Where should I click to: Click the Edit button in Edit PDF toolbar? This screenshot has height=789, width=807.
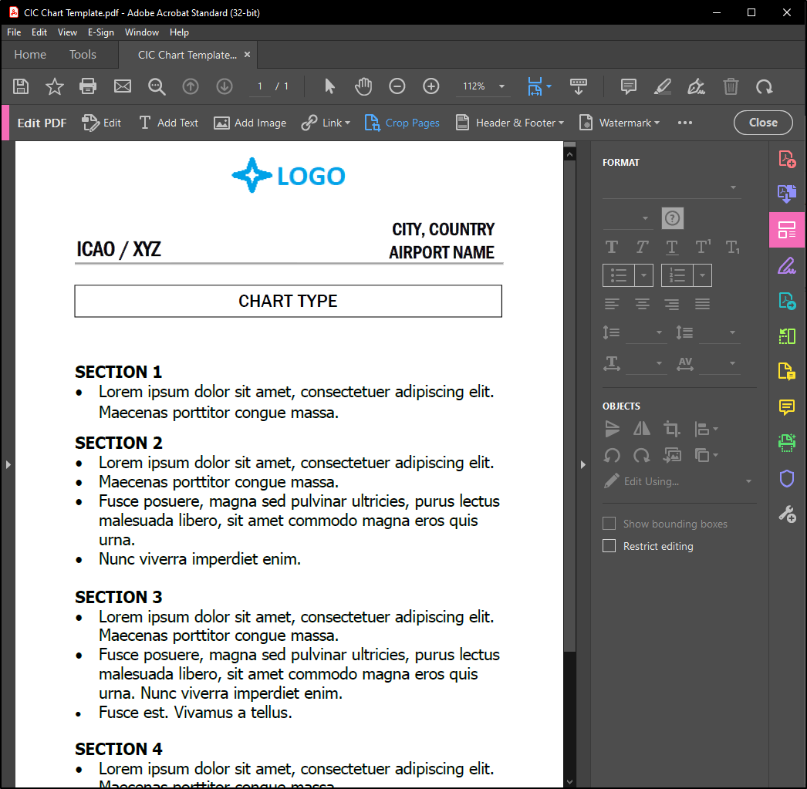102,123
